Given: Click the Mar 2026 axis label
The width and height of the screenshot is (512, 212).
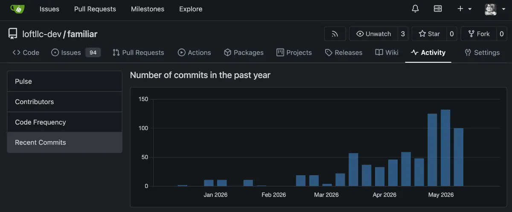Looking at the screenshot, I should pyautogui.click(x=326, y=195).
